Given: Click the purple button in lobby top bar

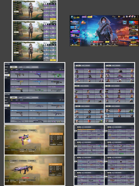Looking at the screenshot, I should click(x=84, y=17).
